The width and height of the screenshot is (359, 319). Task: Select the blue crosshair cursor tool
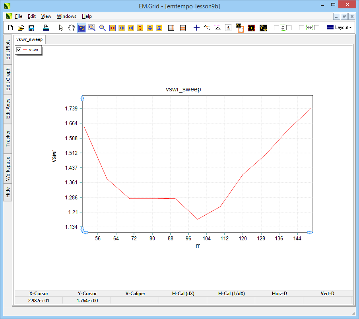point(196,28)
